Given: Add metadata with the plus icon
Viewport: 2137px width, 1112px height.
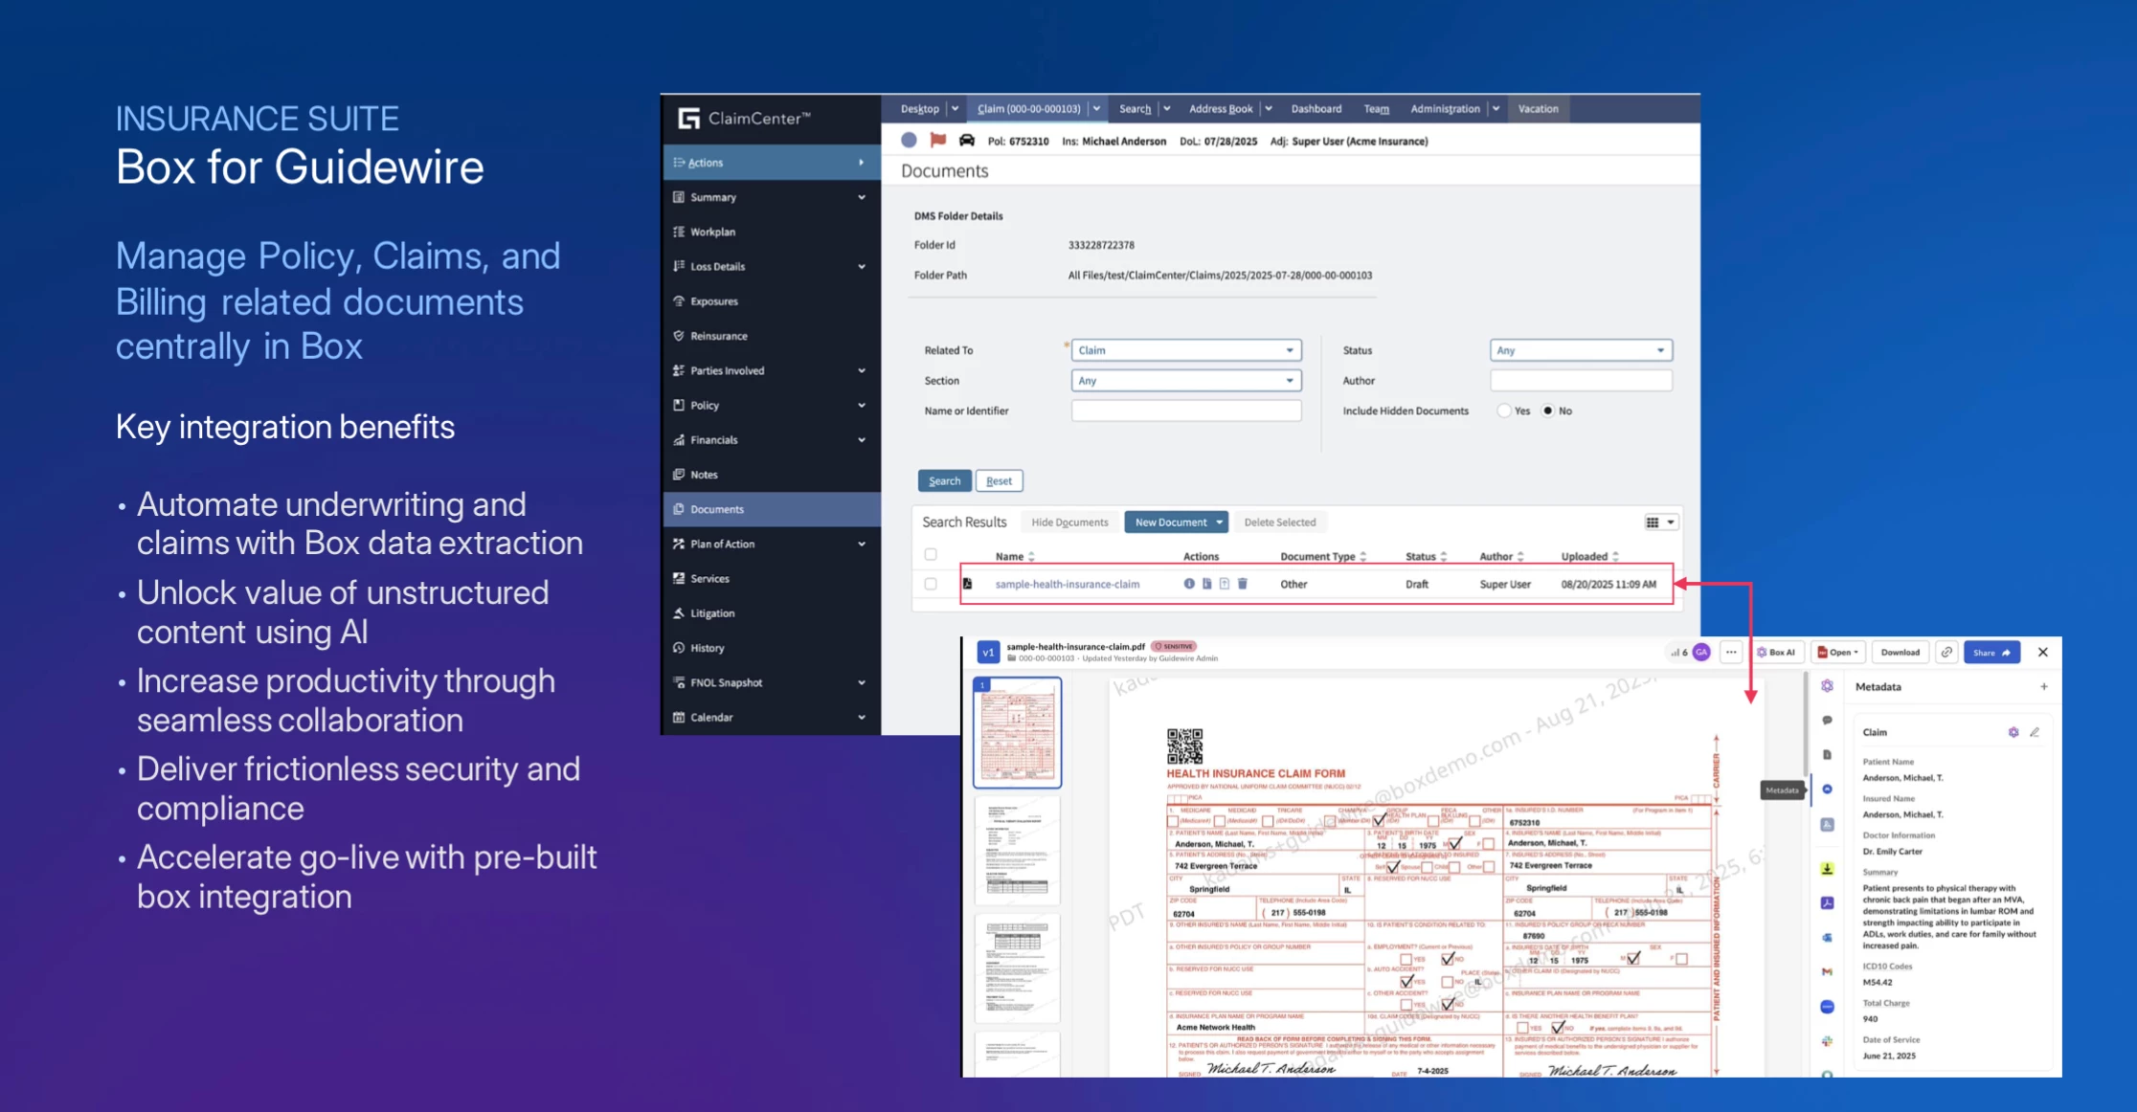Looking at the screenshot, I should tap(2043, 687).
